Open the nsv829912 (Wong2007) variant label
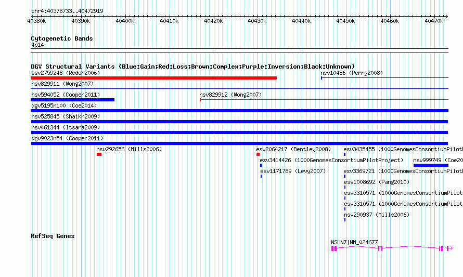Image resolution: width=463 pixels, height=277 pixels. [230, 95]
